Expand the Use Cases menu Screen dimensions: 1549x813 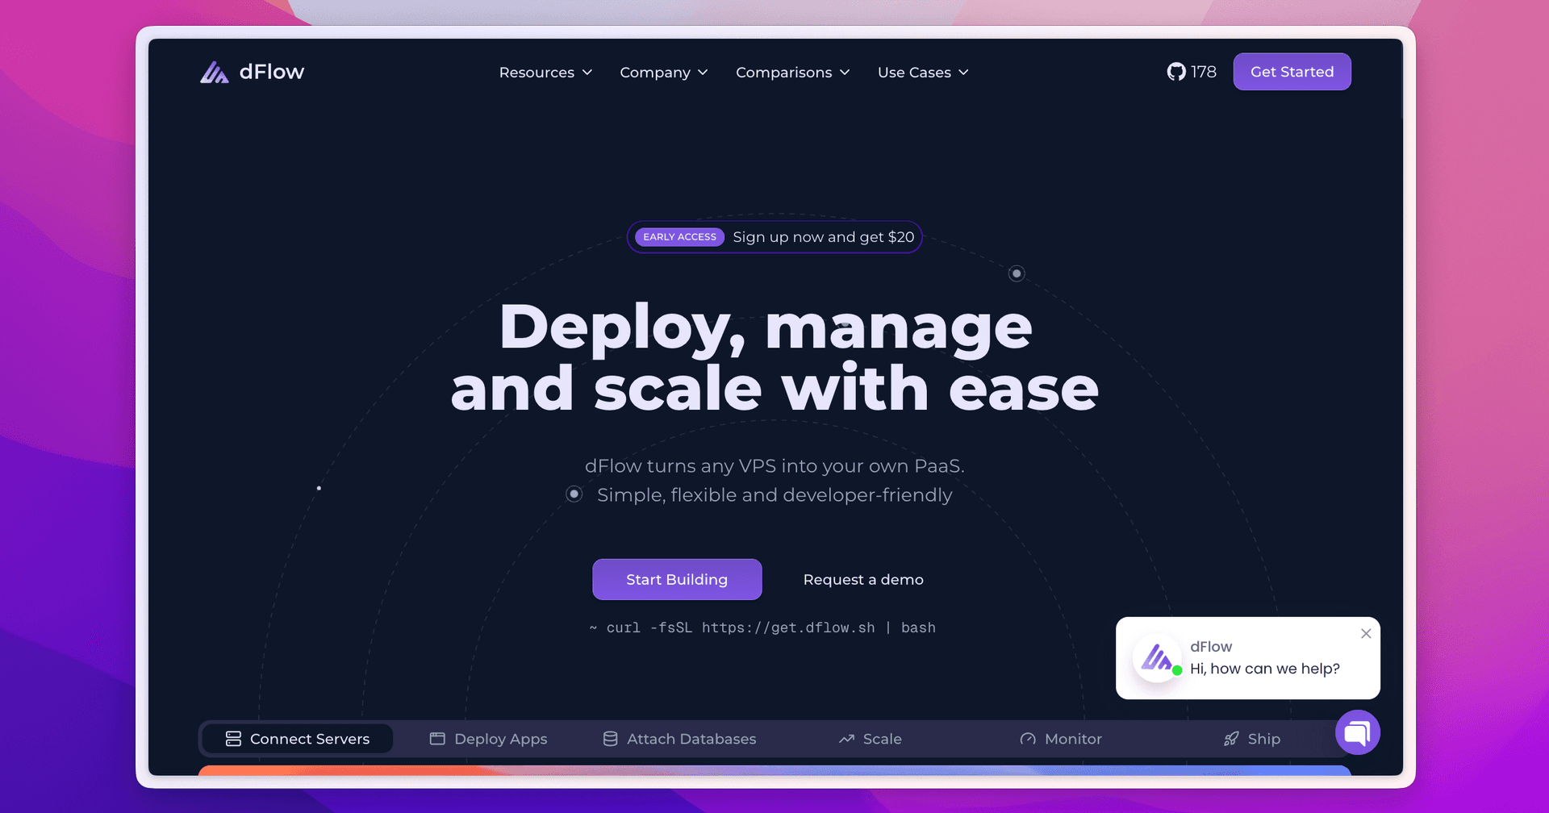coord(922,72)
